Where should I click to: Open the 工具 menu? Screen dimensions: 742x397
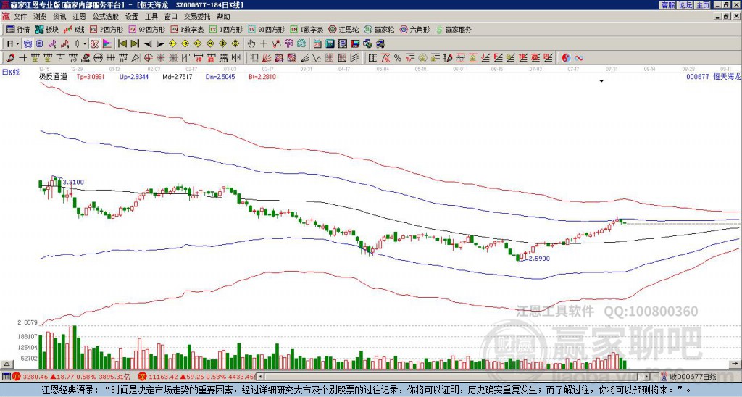pyautogui.click(x=151, y=17)
